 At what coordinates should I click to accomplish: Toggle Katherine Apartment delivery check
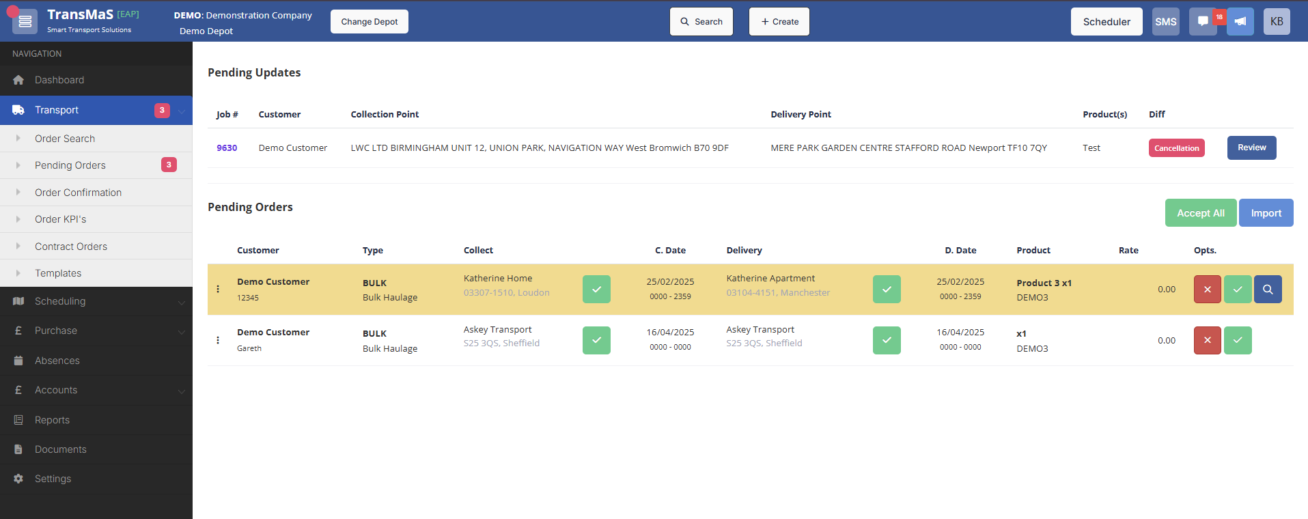(x=887, y=290)
